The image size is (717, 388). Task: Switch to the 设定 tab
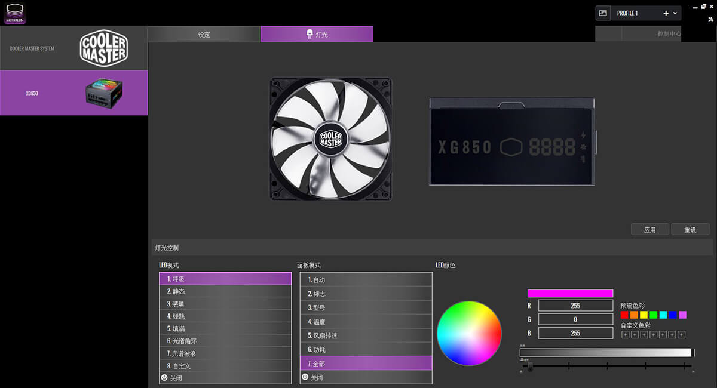204,34
